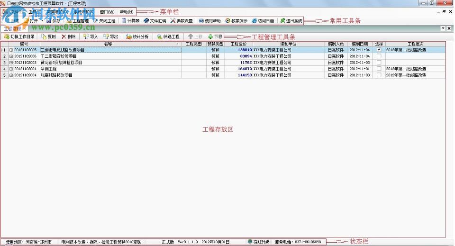This screenshot has width=455, height=246.
Task: Click the 上移 up arrow button
Action: (195, 36)
